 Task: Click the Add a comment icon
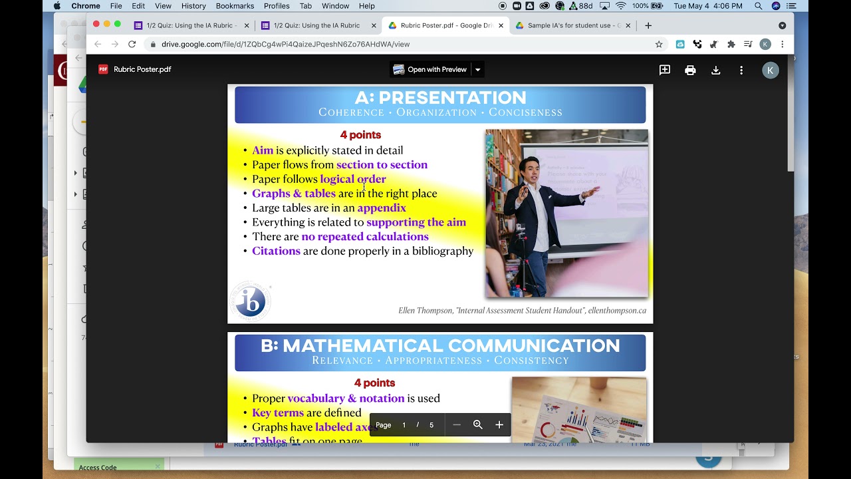point(664,70)
